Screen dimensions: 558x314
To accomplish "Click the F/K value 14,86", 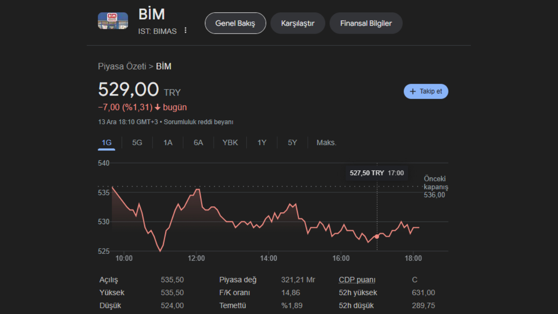I will tap(291, 293).
